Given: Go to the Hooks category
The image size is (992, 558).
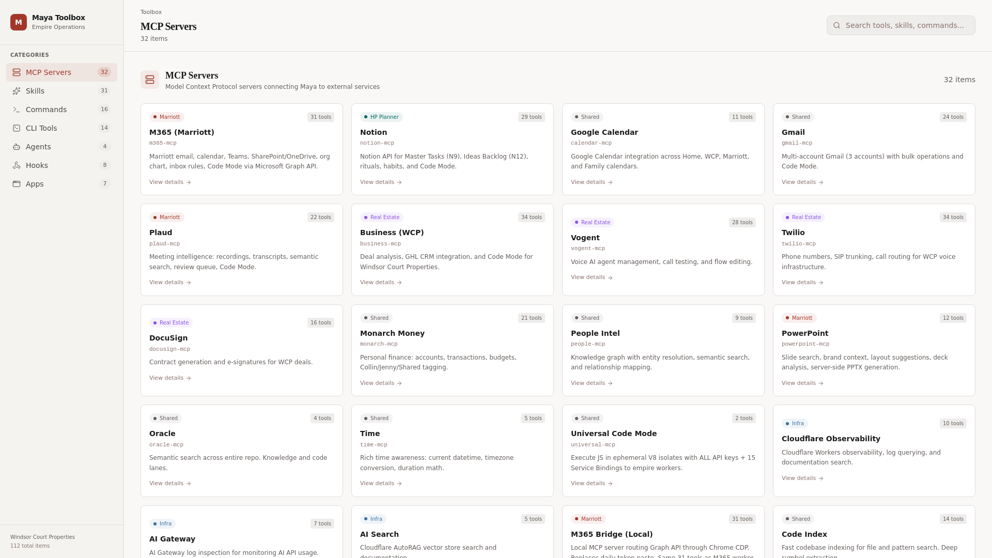Looking at the screenshot, I should coord(61,165).
